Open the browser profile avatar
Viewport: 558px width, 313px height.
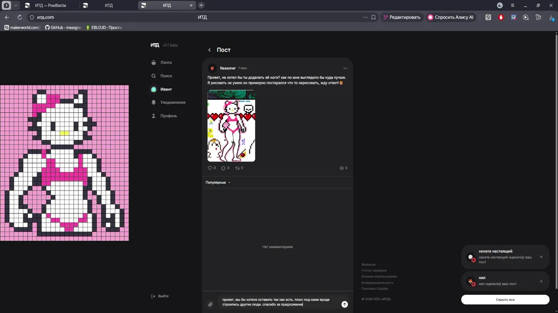pyautogui.click(x=500, y=5)
